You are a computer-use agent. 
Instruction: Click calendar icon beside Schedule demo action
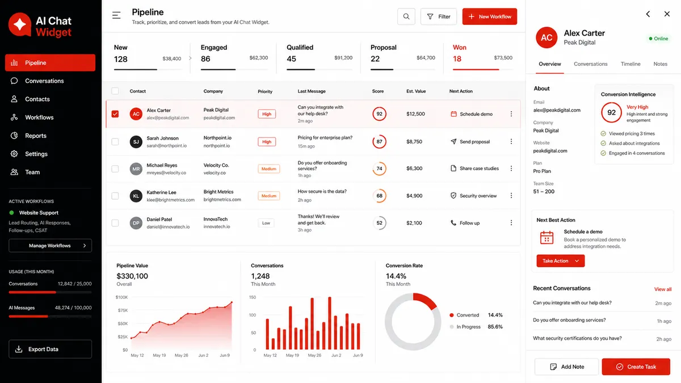click(x=453, y=114)
